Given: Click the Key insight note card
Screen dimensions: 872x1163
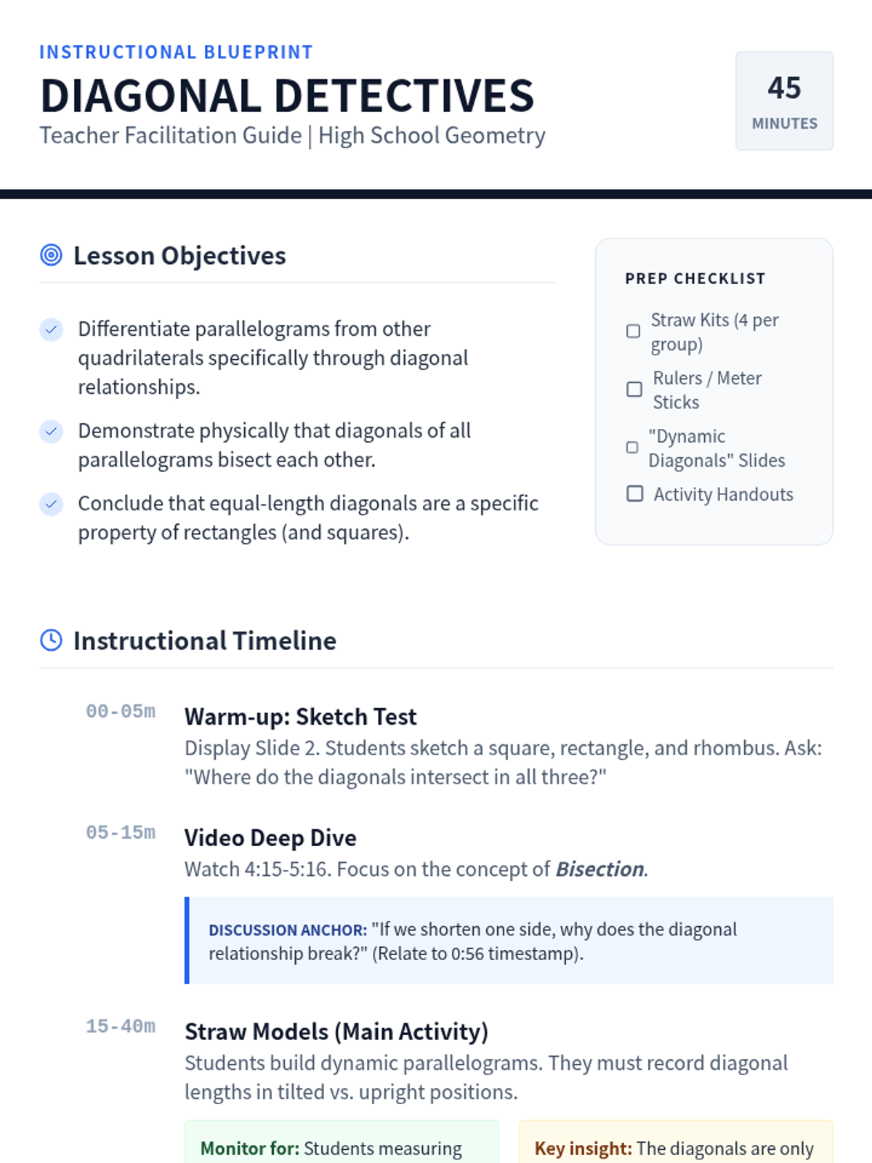Looking at the screenshot, I should pyautogui.click(x=676, y=1142).
